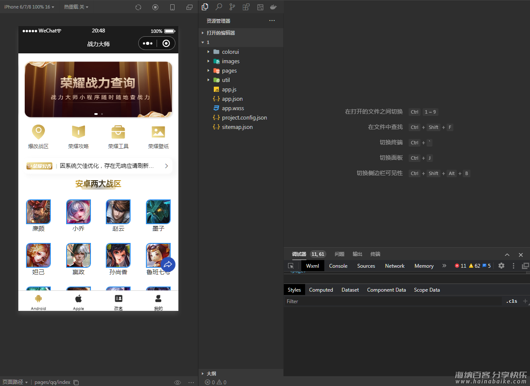Open the Dataset tab
Viewport: 530px width, 386px height.
coord(350,289)
